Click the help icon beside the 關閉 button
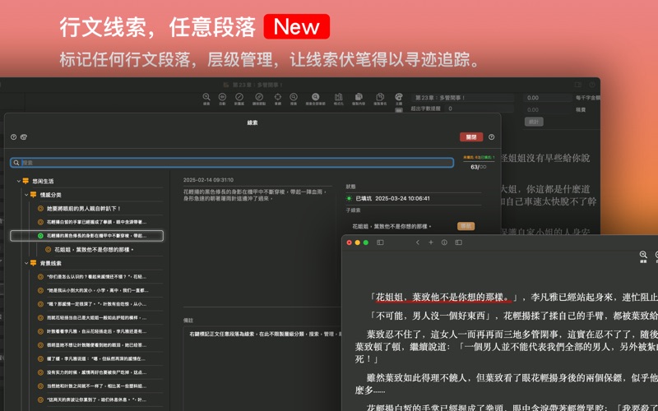Image resolution: width=658 pixels, height=411 pixels. coord(491,137)
